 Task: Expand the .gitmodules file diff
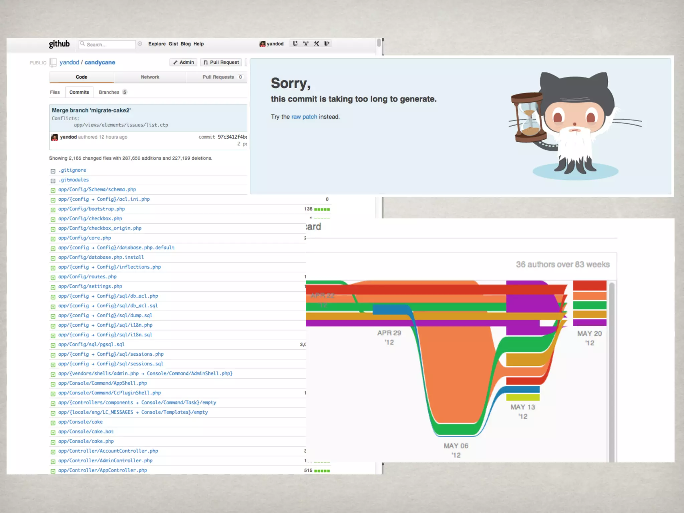(53, 181)
